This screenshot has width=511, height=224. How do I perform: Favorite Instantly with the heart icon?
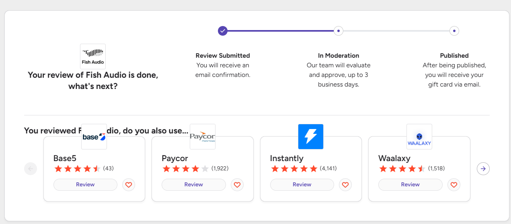(345, 185)
